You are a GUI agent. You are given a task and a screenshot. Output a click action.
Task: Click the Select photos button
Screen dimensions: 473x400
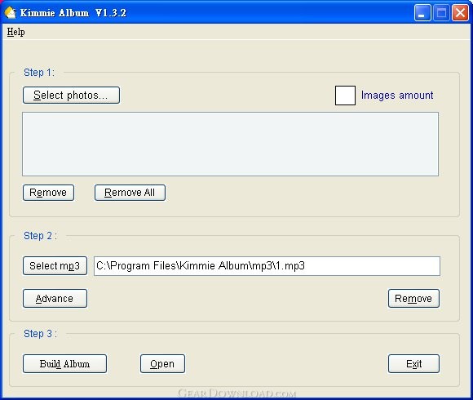(71, 95)
